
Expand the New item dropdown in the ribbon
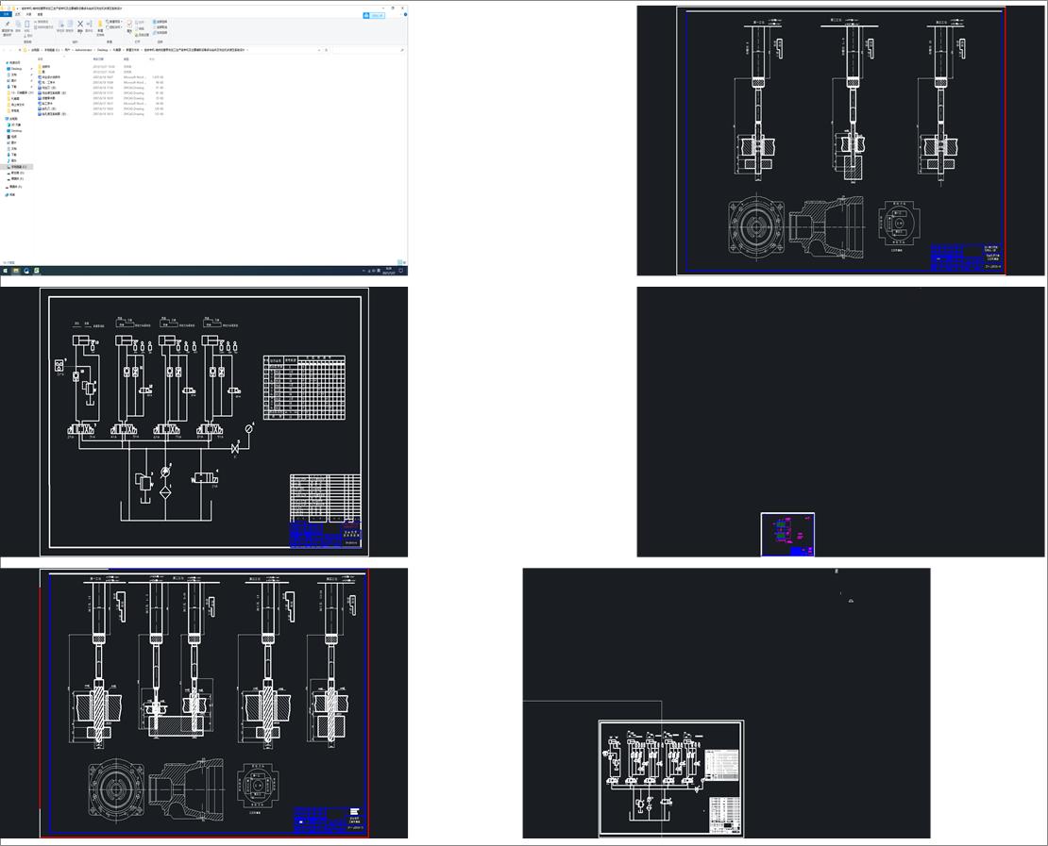114,22
